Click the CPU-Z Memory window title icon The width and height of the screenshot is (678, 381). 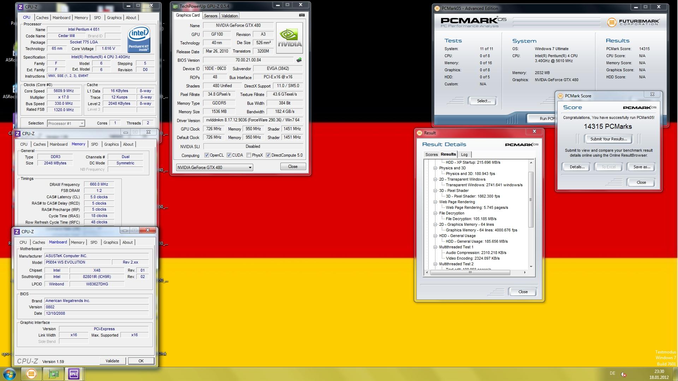(17, 134)
